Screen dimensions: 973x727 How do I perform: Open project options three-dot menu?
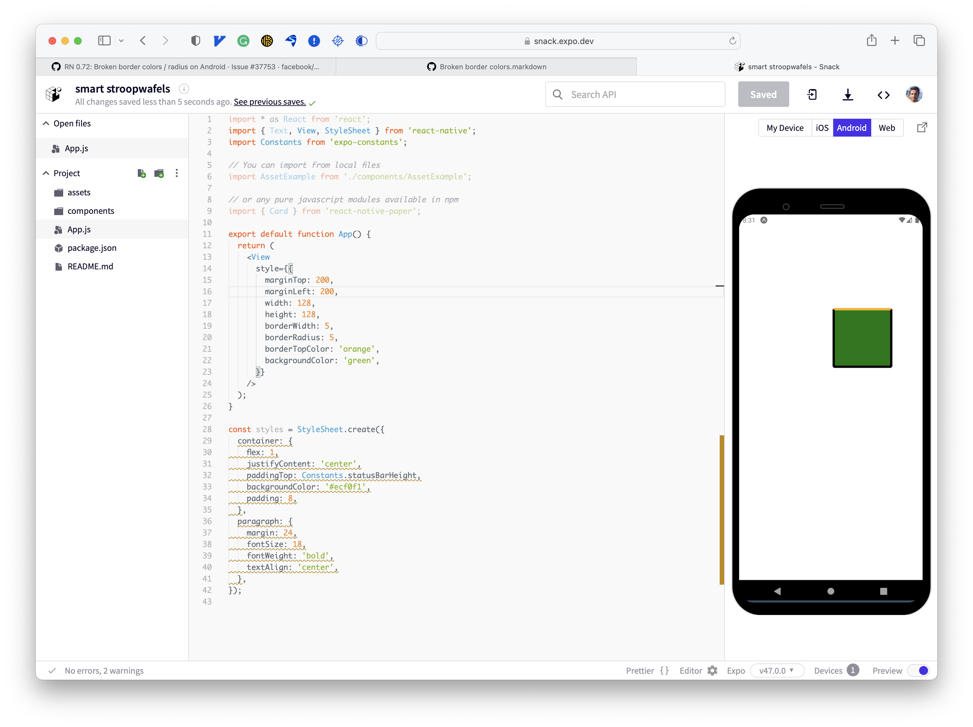pyautogui.click(x=176, y=173)
